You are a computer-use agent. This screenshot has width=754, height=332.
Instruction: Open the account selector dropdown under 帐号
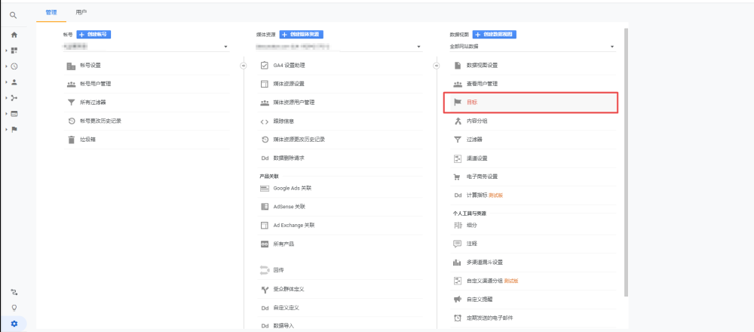[146, 48]
